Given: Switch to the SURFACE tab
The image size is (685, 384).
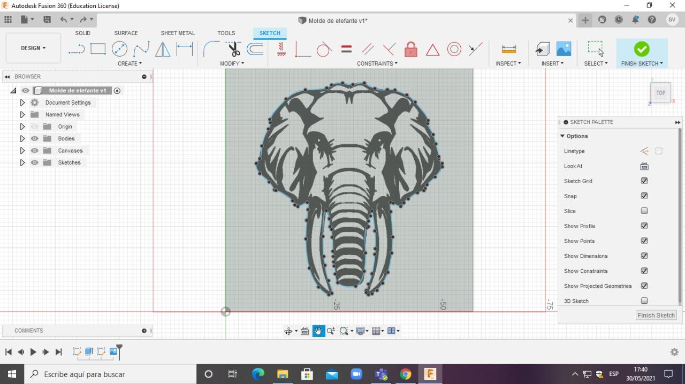Looking at the screenshot, I should [x=126, y=33].
